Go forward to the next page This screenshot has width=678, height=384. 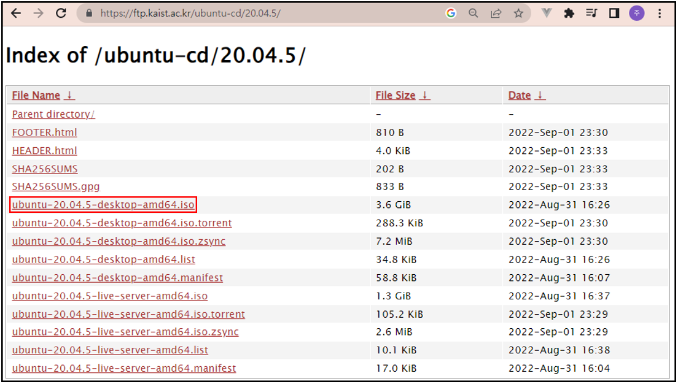click(x=39, y=13)
